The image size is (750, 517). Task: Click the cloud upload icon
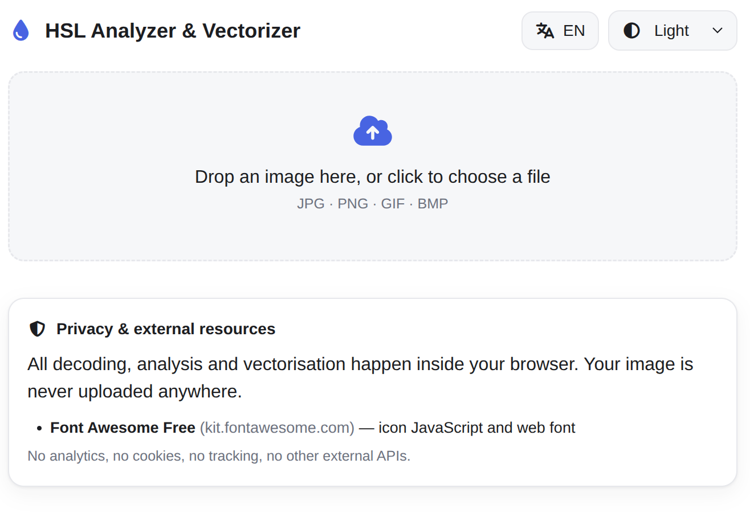tap(373, 131)
